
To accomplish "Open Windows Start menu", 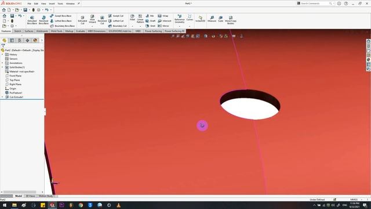I will pyautogui.click(x=5, y=205).
